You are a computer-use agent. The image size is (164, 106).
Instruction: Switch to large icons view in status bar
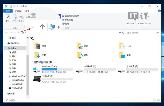coord(159,100)
